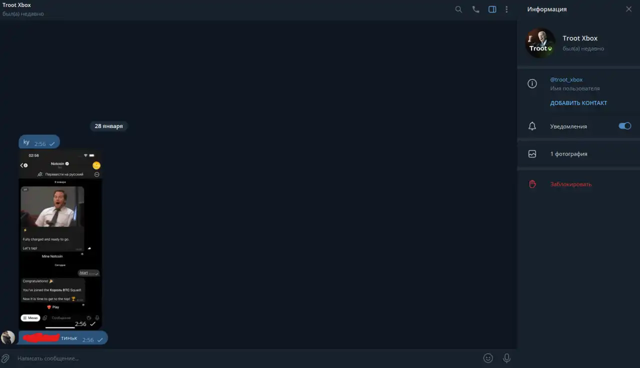
Task: Open the Notcoin screenshot image in chat
Action: coord(60,239)
